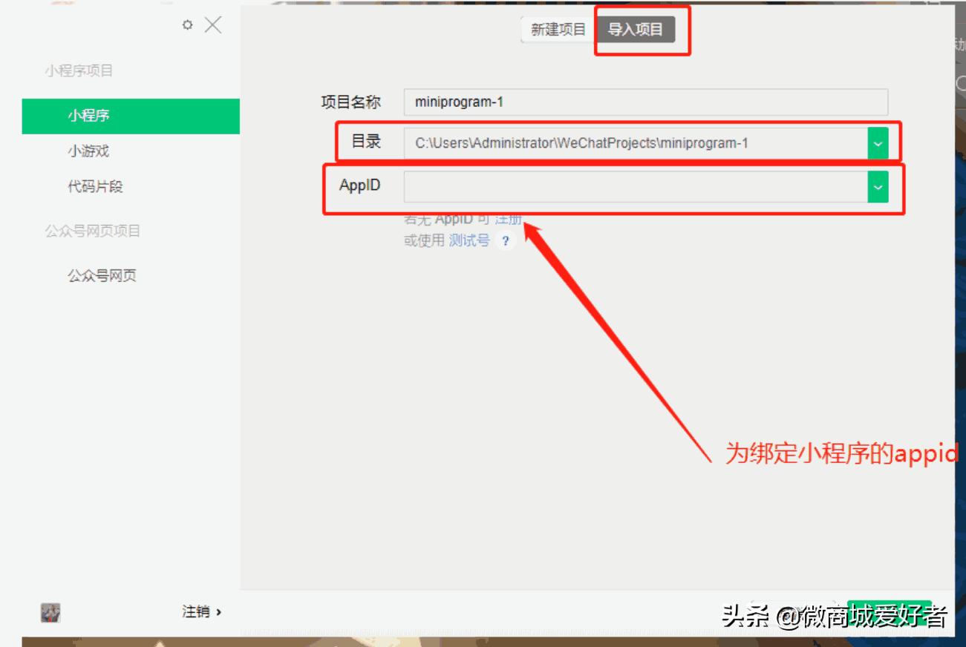Close the project dialog with the X
The width and height of the screenshot is (966, 647).
(214, 24)
